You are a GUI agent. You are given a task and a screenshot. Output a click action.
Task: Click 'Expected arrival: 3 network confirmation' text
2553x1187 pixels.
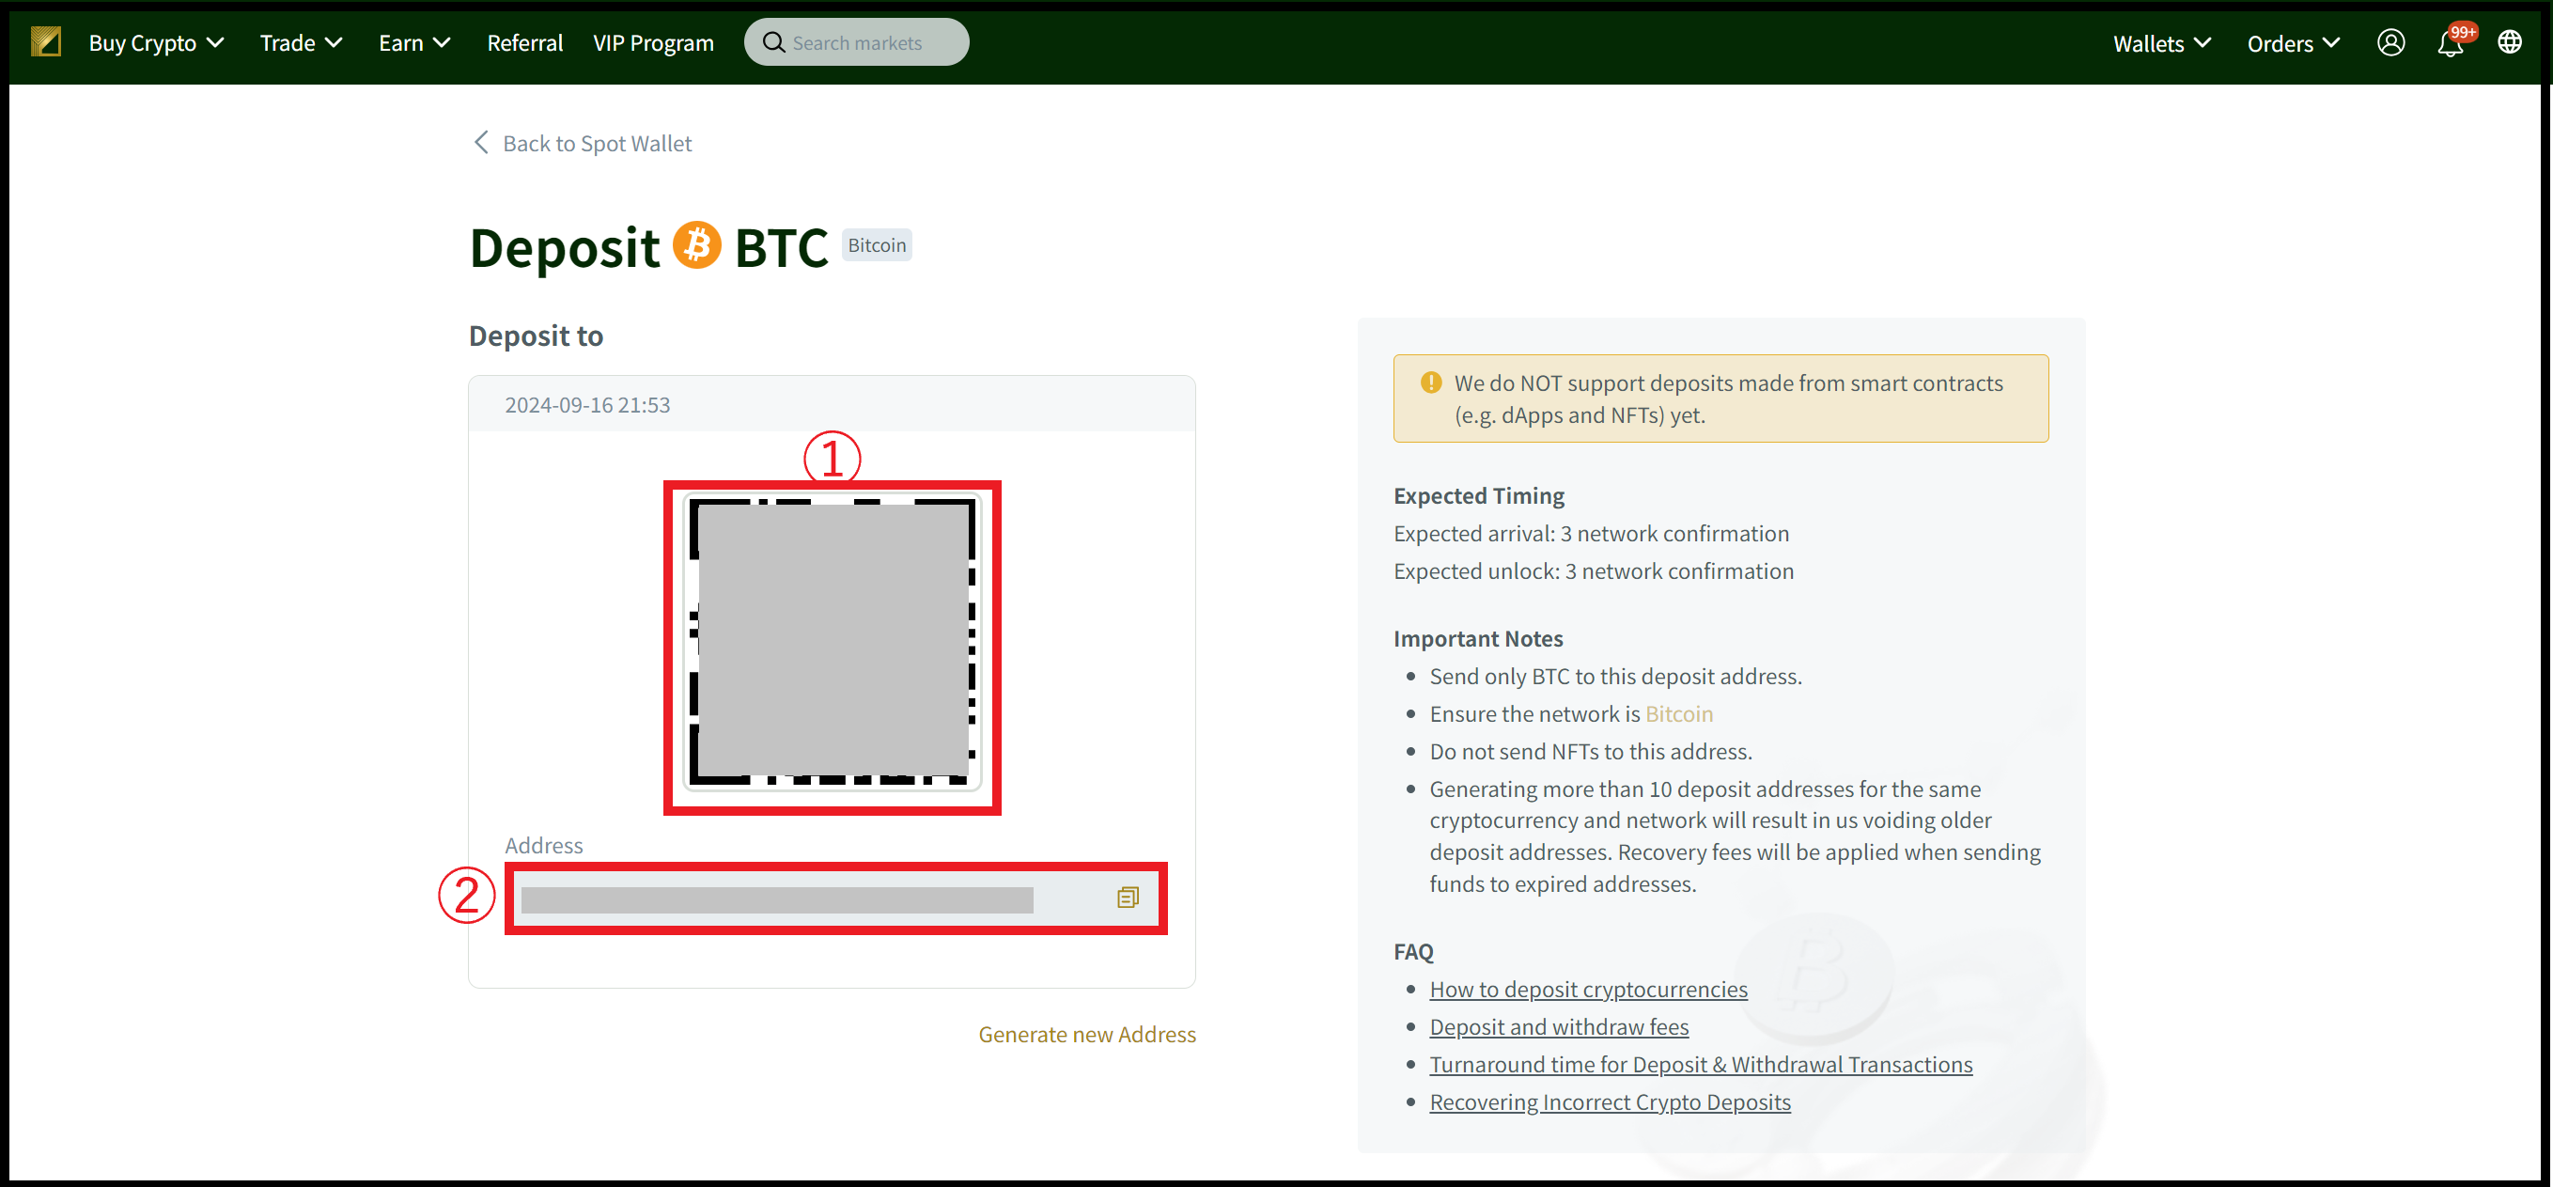(1591, 534)
